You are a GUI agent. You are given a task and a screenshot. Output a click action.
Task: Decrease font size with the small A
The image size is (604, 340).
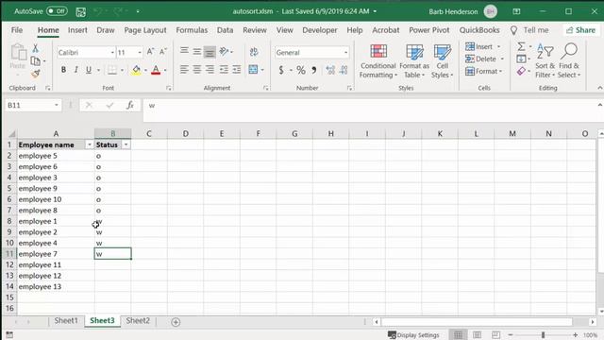pos(163,52)
